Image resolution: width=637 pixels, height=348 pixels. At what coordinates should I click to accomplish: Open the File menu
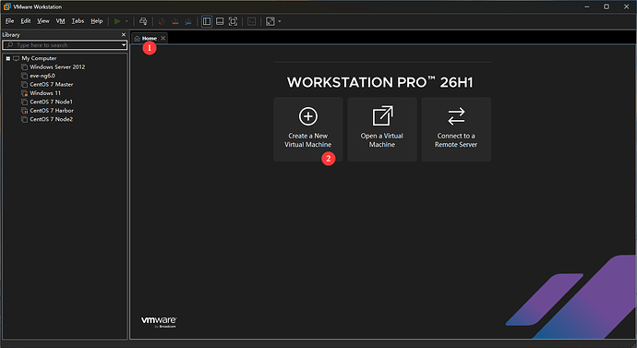click(x=10, y=21)
